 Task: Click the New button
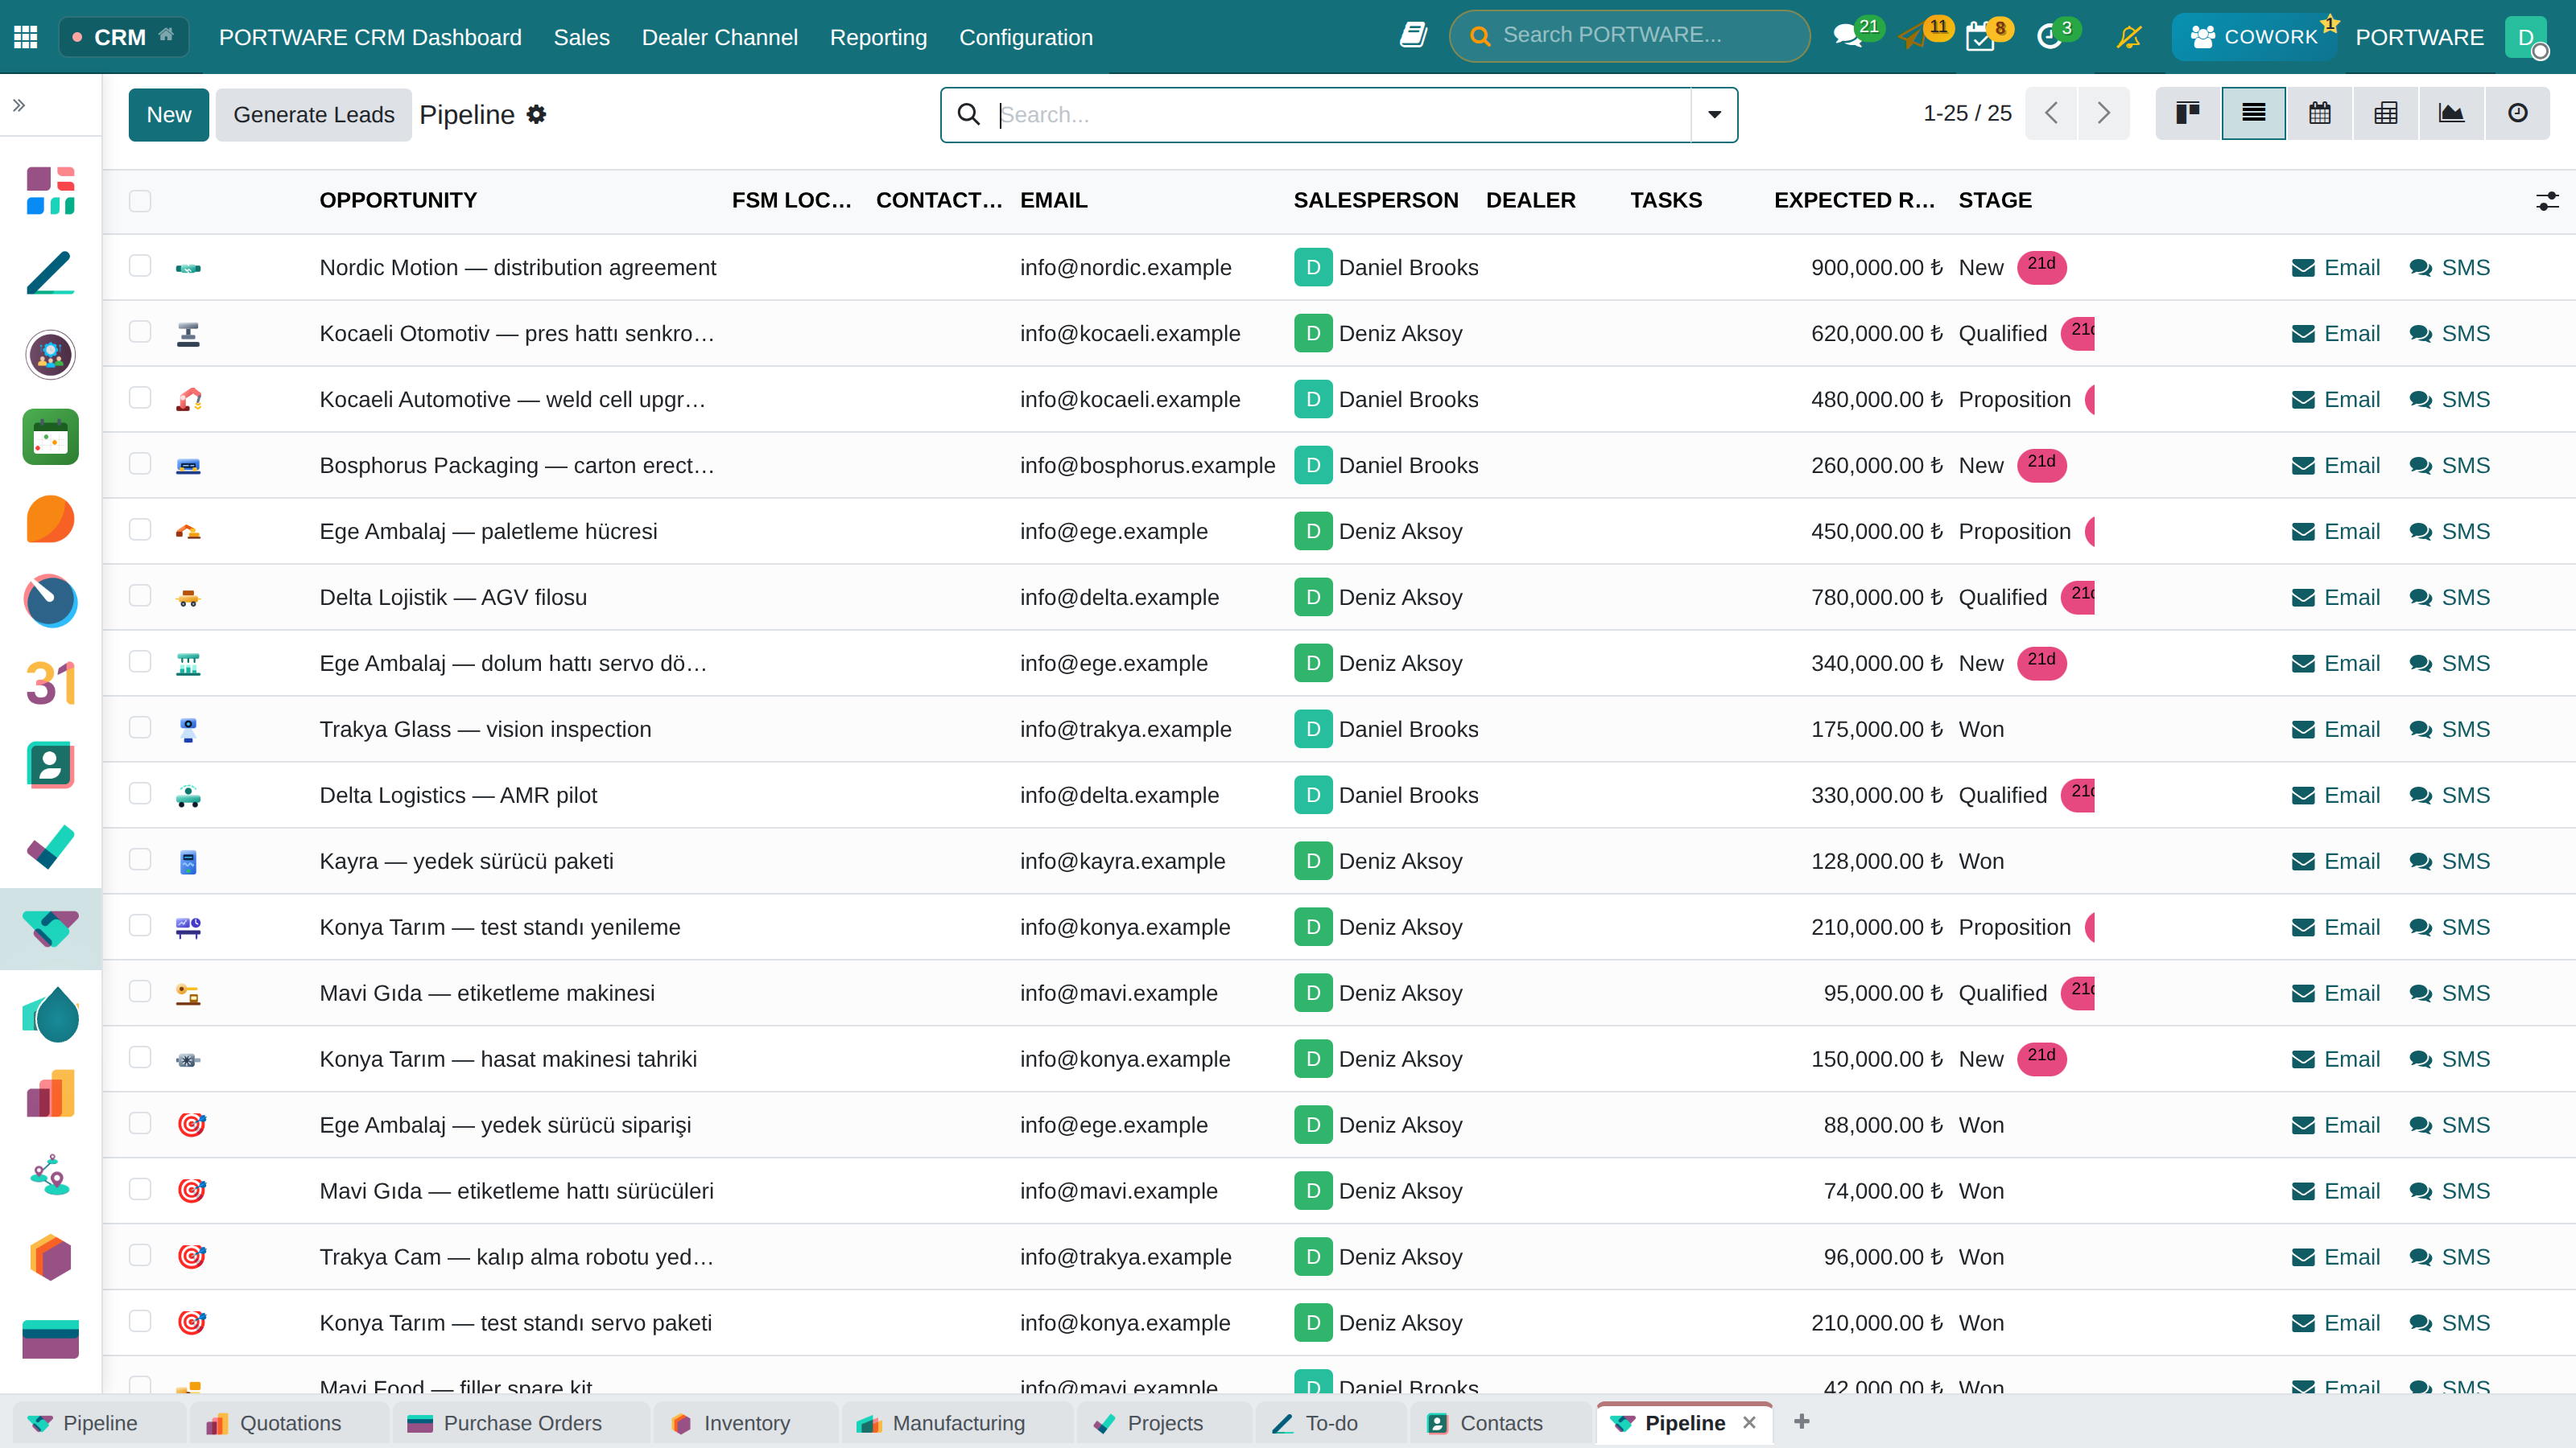pyautogui.click(x=168, y=115)
